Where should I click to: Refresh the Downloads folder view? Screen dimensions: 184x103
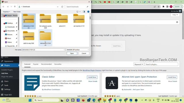(x=62, y=7)
